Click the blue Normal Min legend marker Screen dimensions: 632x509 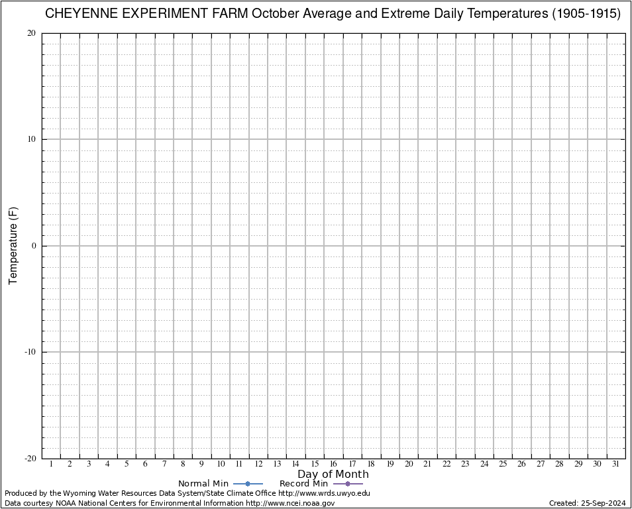pos(248,484)
